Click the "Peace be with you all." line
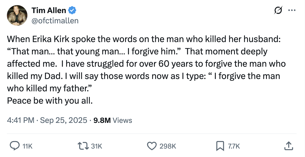 pyautogui.click(x=50, y=101)
